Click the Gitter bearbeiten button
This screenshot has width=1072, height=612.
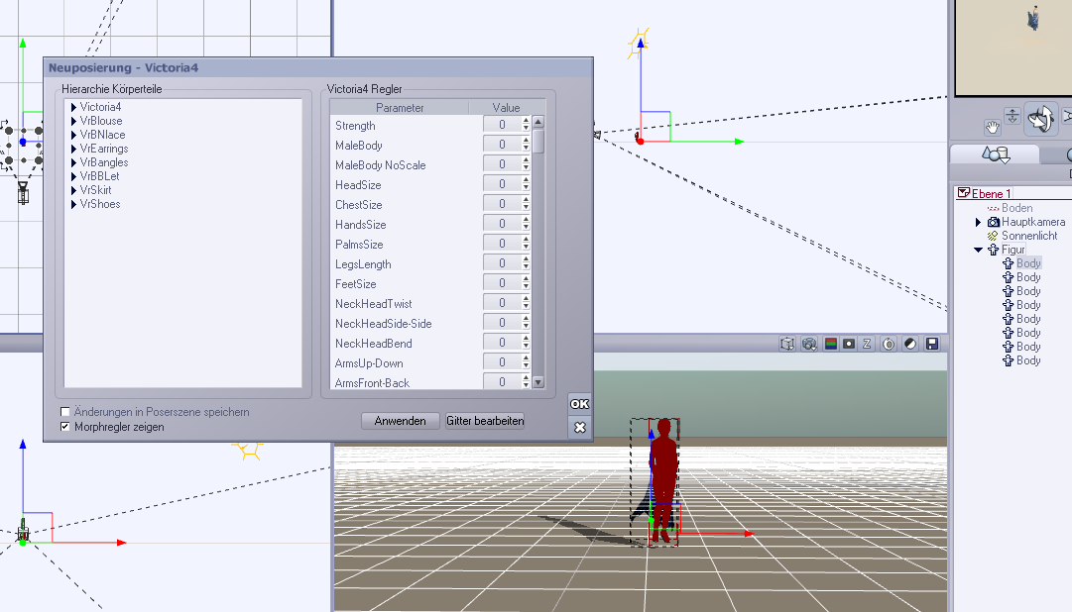(x=485, y=421)
